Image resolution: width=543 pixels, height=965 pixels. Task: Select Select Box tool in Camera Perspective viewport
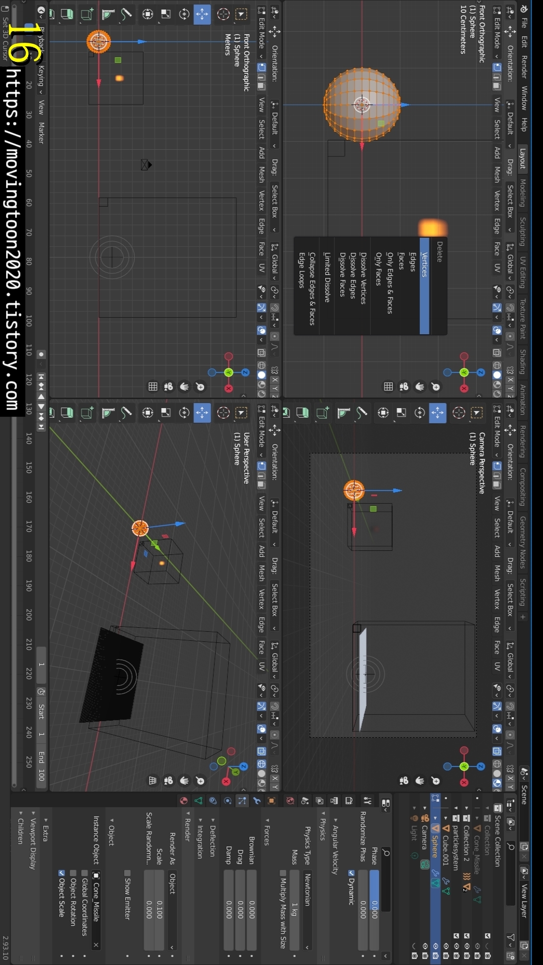[477, 413]
